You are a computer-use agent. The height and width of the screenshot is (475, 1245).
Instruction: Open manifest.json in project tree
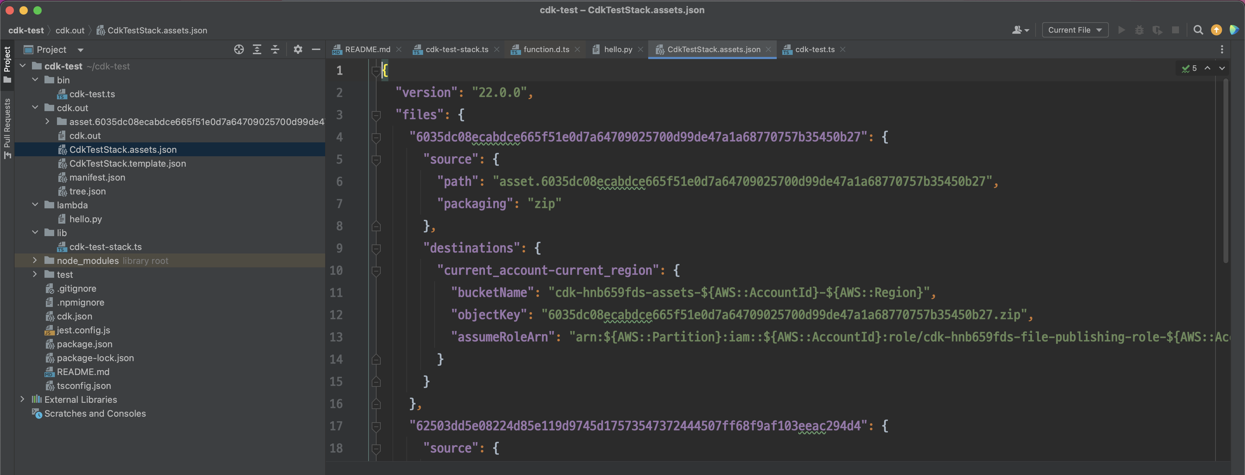(97, 177)
